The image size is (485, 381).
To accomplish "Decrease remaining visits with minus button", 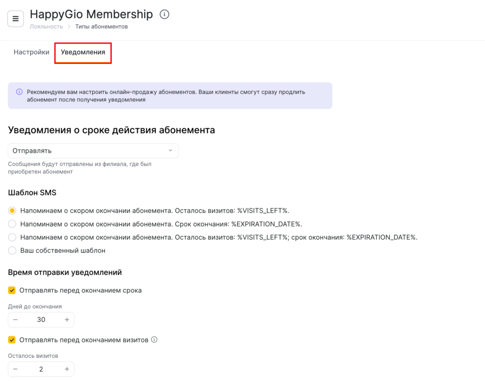I will pyautogui.click(x=16, y=369).
